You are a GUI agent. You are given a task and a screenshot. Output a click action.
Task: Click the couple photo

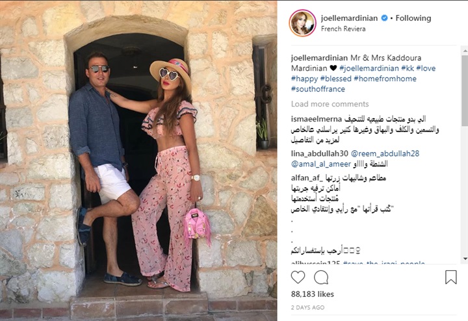(138, 160)
